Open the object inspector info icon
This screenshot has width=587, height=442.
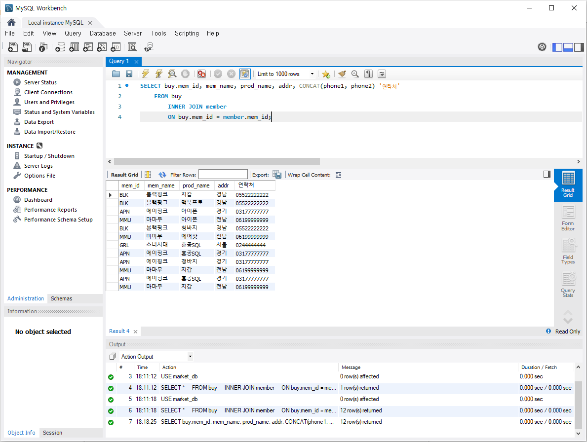tap(43, 47)
